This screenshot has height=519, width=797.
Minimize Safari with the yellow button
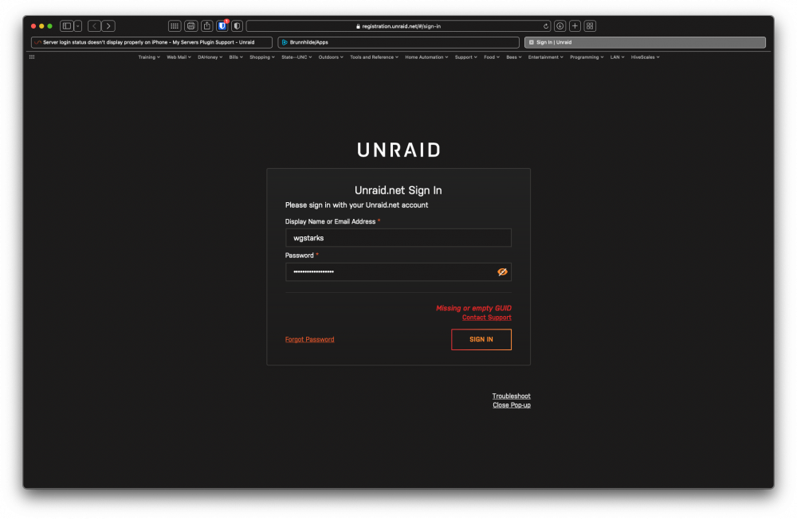tap(41, 26)
